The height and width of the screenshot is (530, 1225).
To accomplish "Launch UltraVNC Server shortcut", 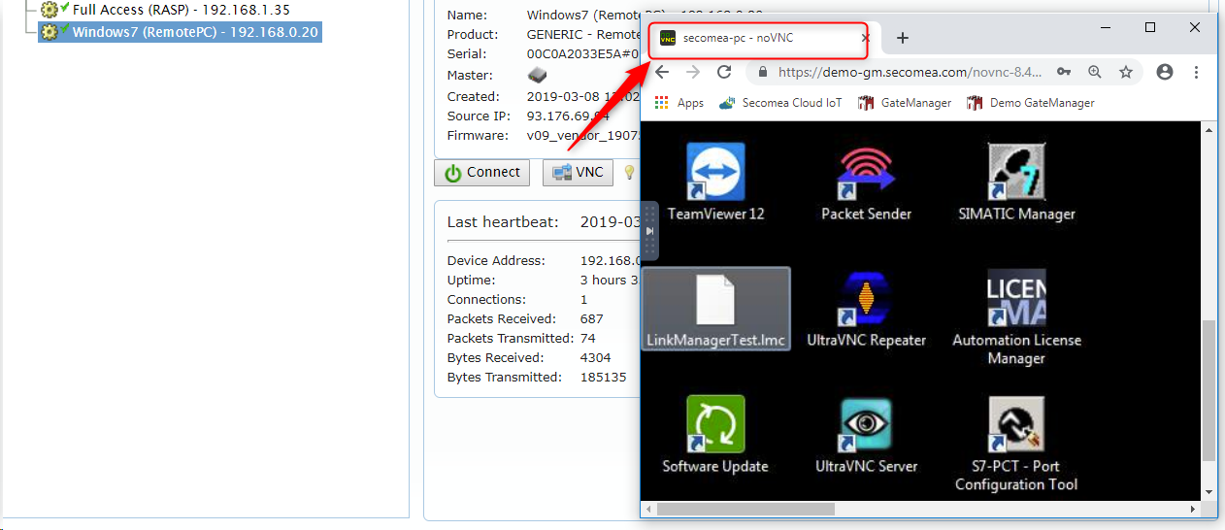I will coord(866,434).
